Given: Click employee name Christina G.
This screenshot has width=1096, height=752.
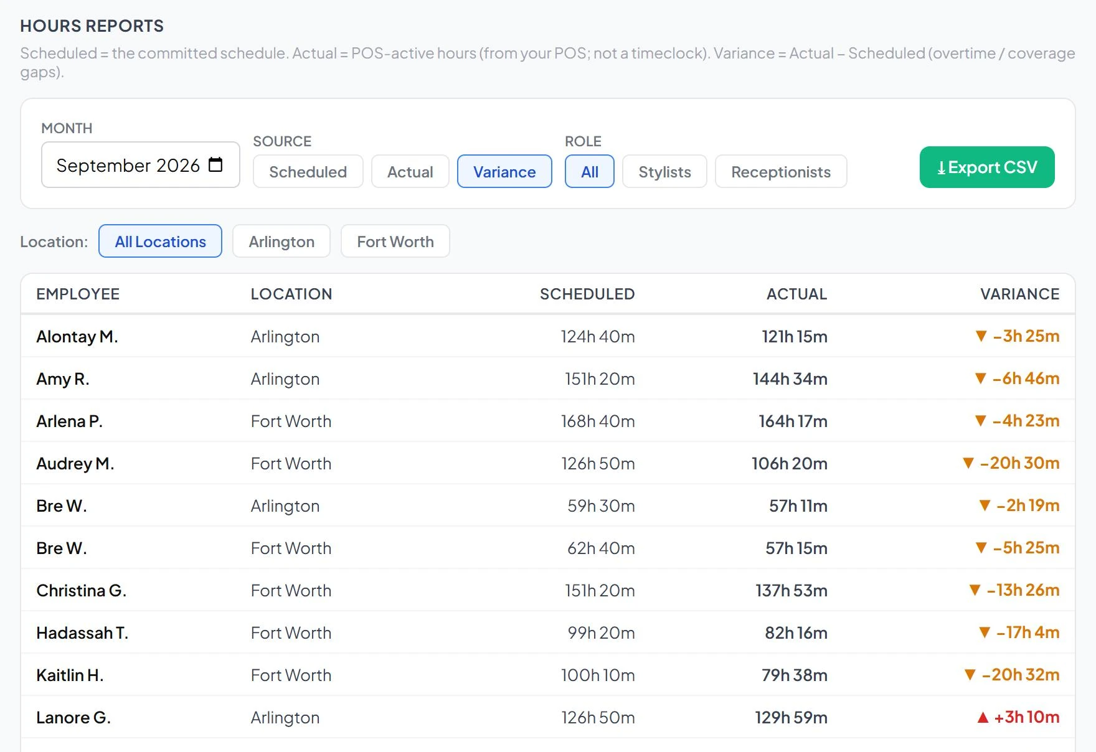Looking at the screenshot, I should [82, 591].
